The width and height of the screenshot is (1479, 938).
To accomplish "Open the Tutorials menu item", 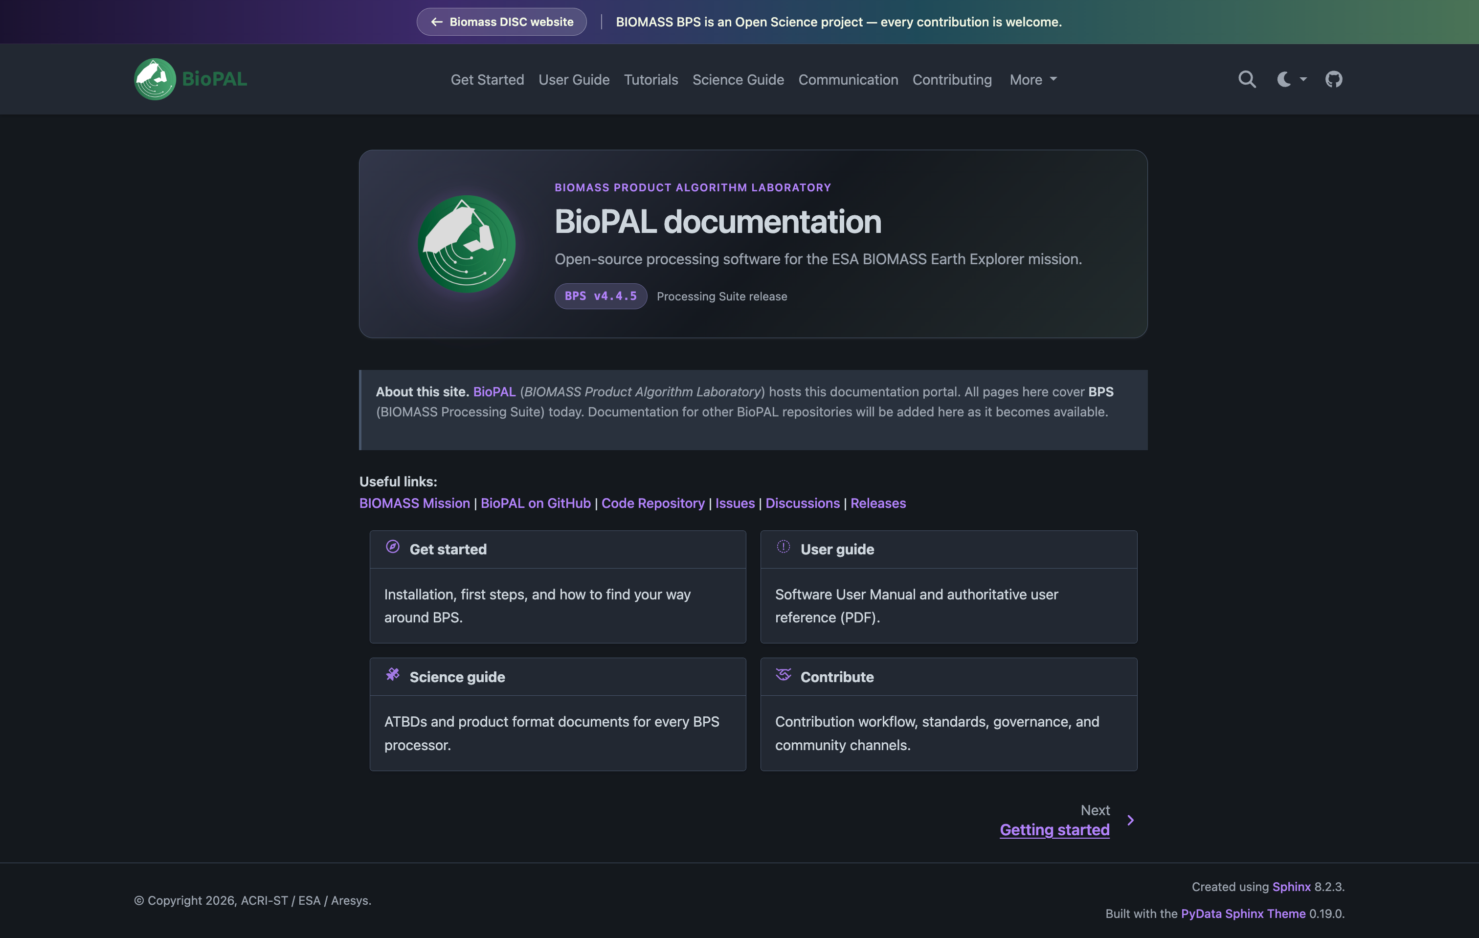I will tap(650, 80).
